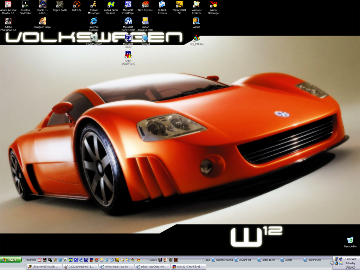Open Internet Explorer desktop icon
Image resolution: width=360 pixels, height=270 pixels.
pos(94,25)
